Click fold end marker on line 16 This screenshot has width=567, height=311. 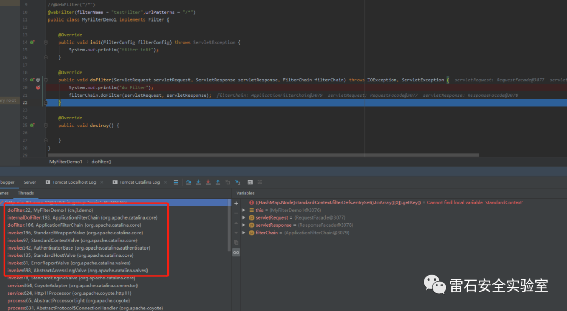(x=46, y=58)
